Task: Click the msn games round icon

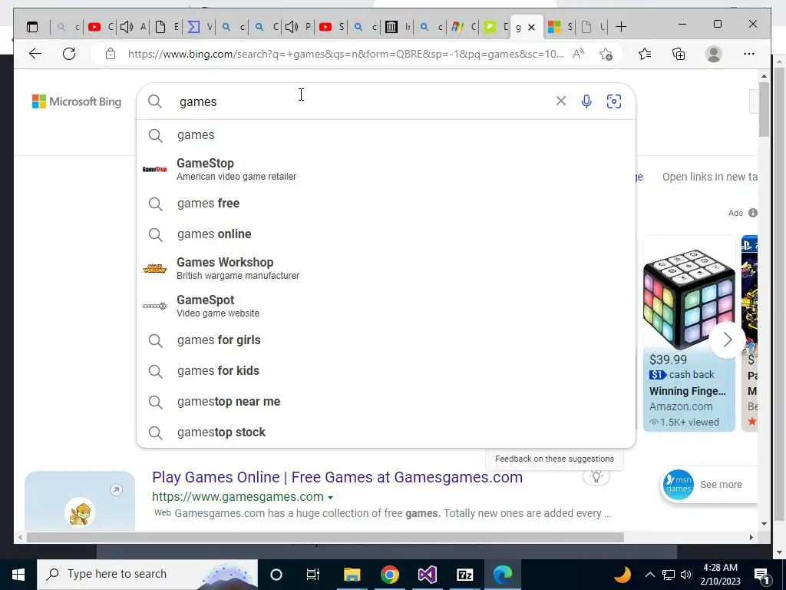Action: pos(679,485)
